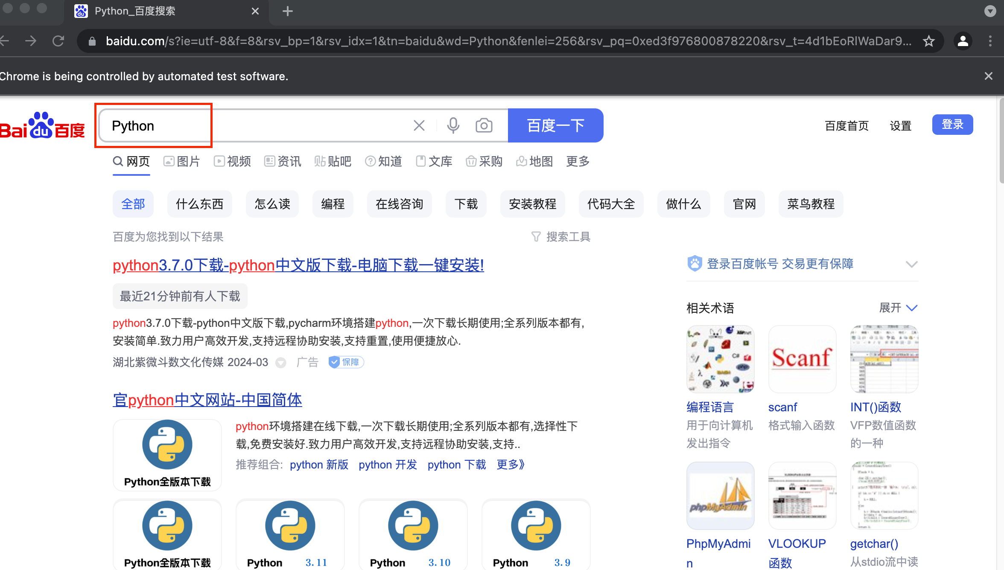
Task: Select the 安装教程 filter chip
Action: (x=532, y=204)
